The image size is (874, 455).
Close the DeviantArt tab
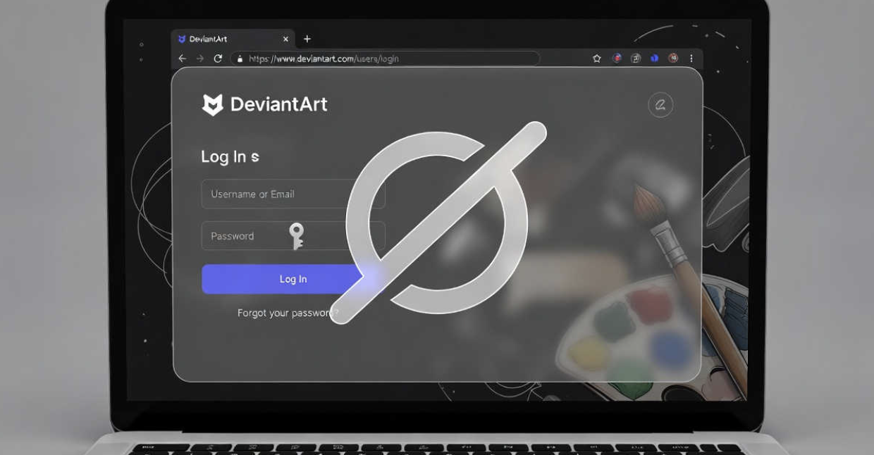pos(285,39)
